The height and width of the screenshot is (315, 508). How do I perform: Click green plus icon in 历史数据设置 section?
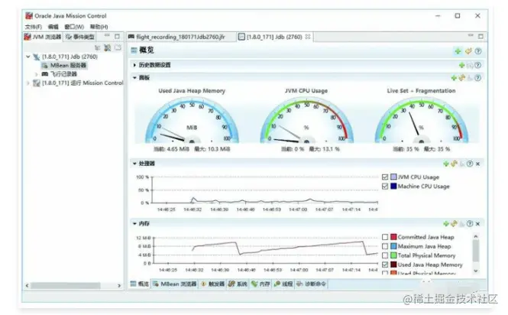pyautogui.click(x=462, y=65)
